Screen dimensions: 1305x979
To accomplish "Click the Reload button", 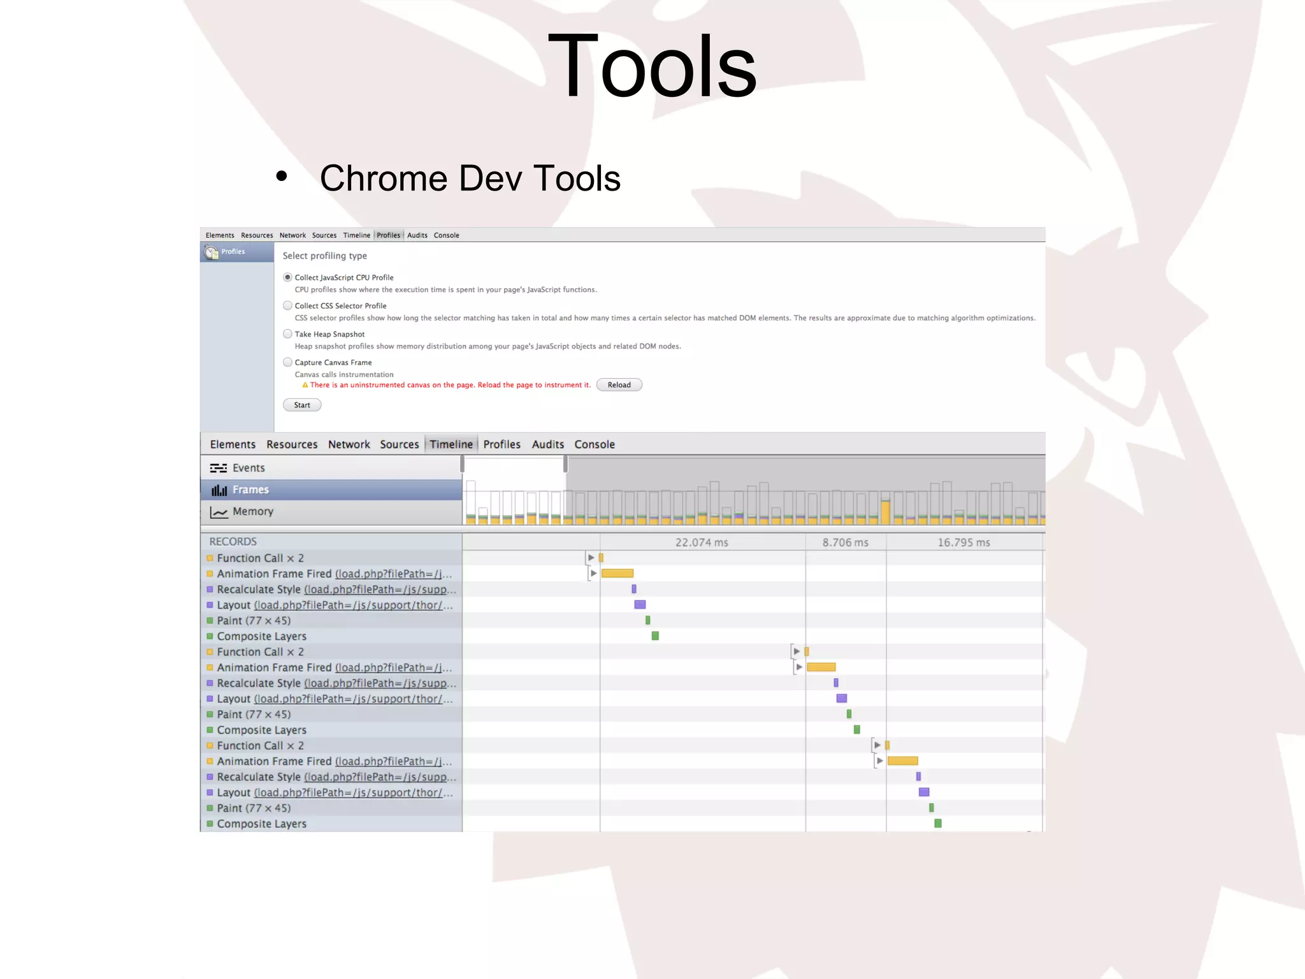I will [619, 385].
